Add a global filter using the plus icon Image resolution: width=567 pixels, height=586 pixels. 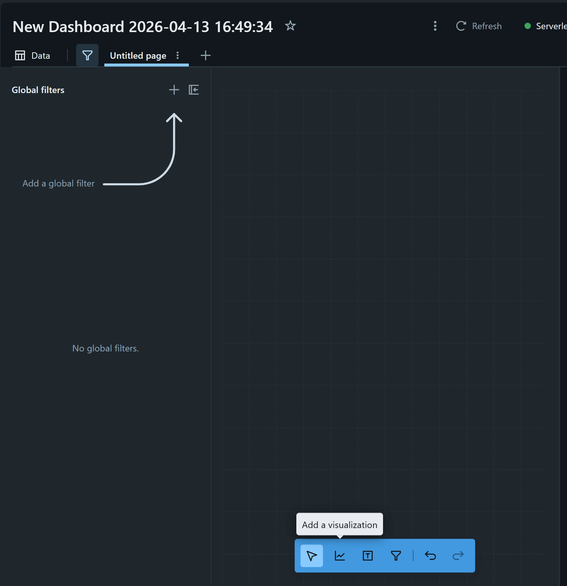point(174,90)
